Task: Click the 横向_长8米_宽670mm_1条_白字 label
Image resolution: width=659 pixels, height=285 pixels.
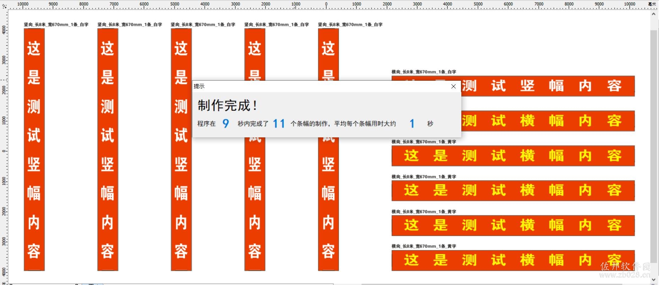Action: tap(424, 72)
